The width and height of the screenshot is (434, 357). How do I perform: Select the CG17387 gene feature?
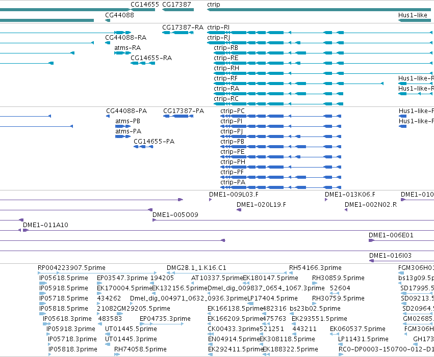(177, 10)
